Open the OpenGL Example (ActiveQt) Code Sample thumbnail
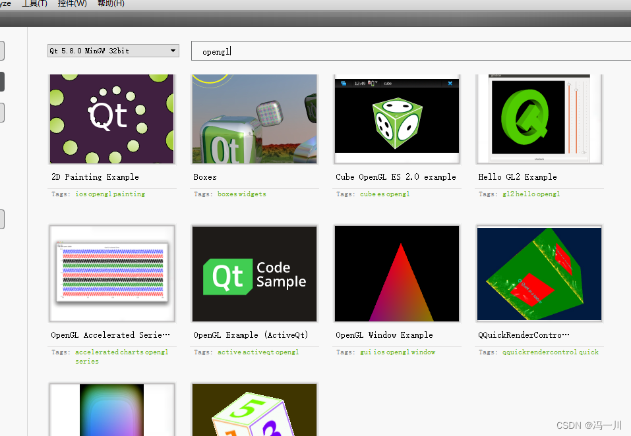Image resolution: width=631 pixels, height=436 pixels. coord(255,274)
